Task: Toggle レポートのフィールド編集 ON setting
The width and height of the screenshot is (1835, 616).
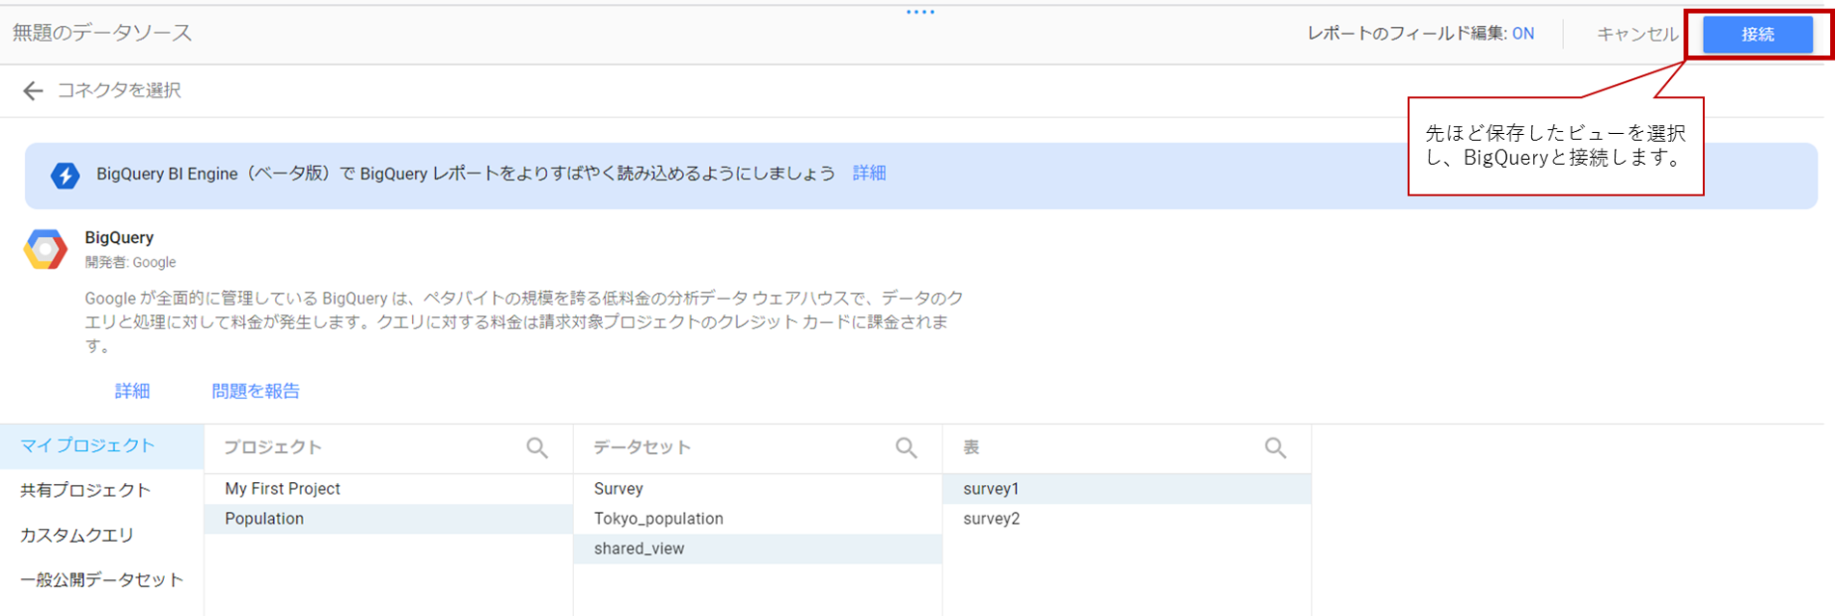Action: coord(1522,34)
